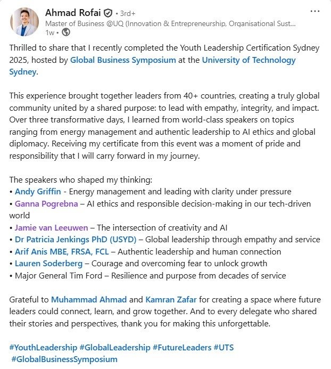Visit the University of Technology Sydney link
The width and height of the screenshot is (331, 369).
(249, 60)
